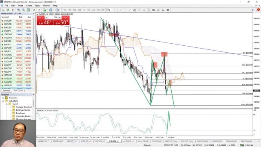This screenshot has width=261, height=147.
Task: Switch to M30 timeframe
Action: pyautogui.click(x=79, y=10)
